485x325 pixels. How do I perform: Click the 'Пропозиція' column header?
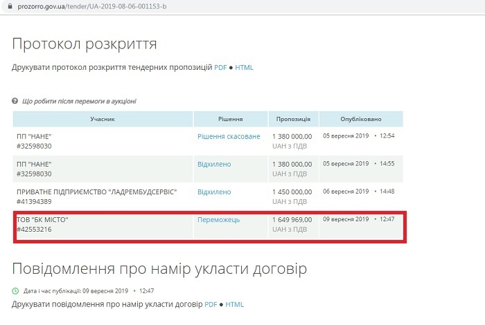293,119
